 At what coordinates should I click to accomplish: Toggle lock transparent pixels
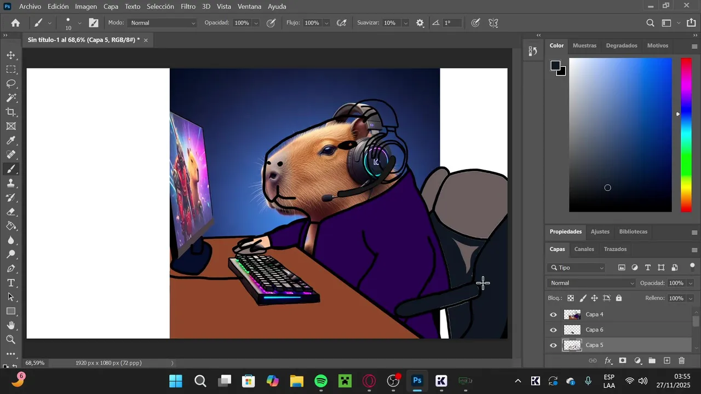[571, 298]
